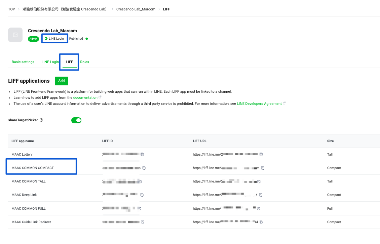This screenshot has height=244, width=380.
Task: Copy the LIFF ID for MAAC Lottery
Action: pyautogui.click(x=142, y=155)
